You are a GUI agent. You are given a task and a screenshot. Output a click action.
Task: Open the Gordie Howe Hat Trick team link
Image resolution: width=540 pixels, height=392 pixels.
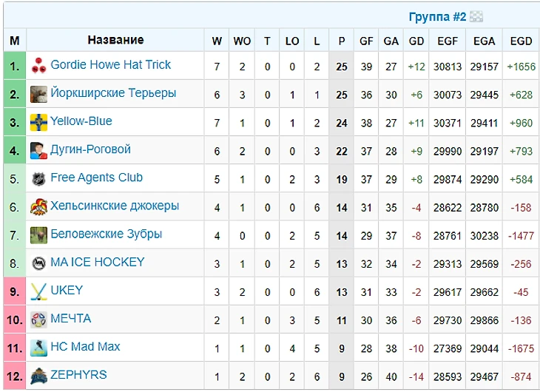[x=110, y=65]
